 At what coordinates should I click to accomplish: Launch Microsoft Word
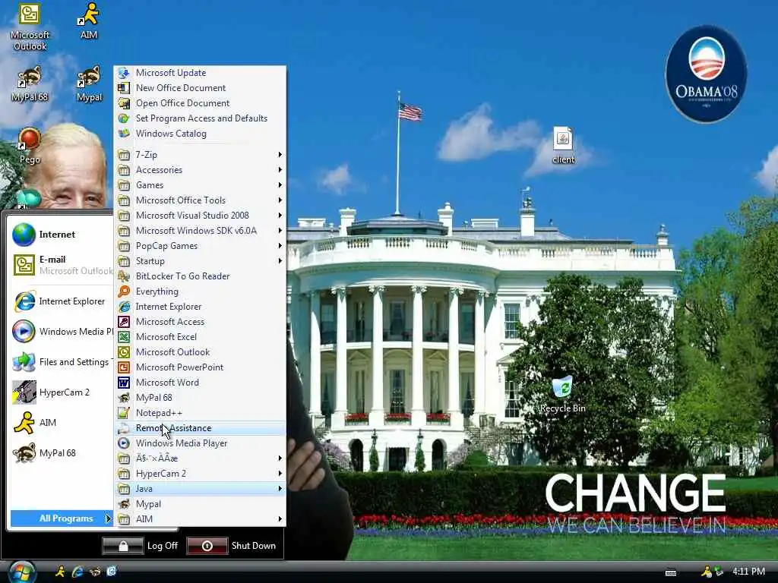click(201, 383)
